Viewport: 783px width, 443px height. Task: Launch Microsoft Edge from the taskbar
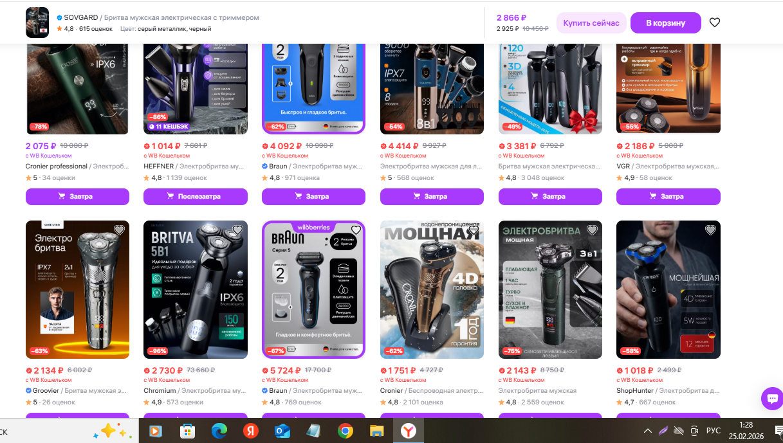[x=219, y=431]
